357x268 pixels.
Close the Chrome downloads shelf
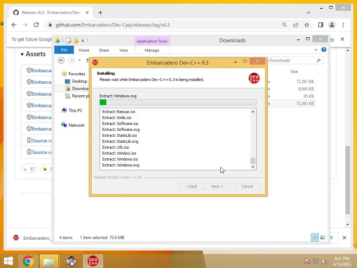pyautogui.click(x=344, y=238)
